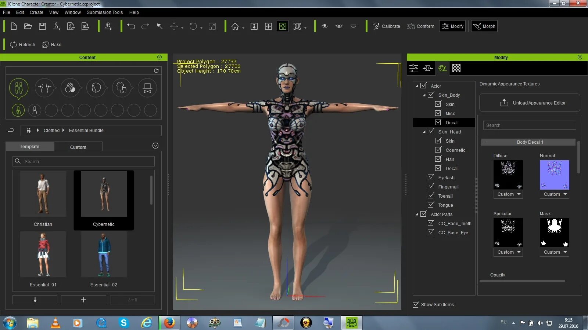The image size is (588, 330).
Task: Open the Mask Custom dropdown
Action: pos(555,252)
